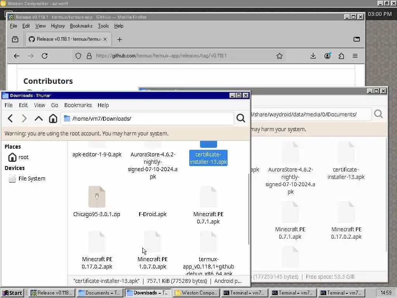Screen dimensions: 397x298
Task: Bookmark this page with the star icon
Action: [279, 56]
